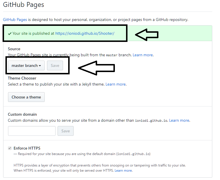
Task: Focus the Custom domain input field
Action: coord(32,131)
